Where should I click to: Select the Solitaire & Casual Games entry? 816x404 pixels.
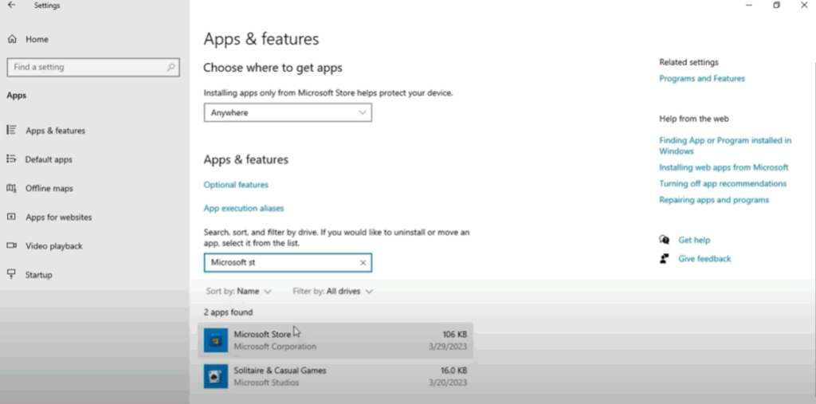(335, 376)
